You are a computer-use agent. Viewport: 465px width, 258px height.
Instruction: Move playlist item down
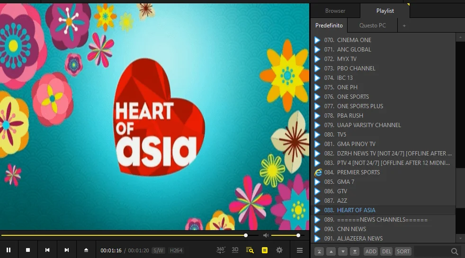coord(343,251)
